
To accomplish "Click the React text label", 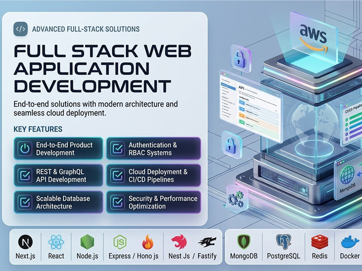I will coord(56,256).
